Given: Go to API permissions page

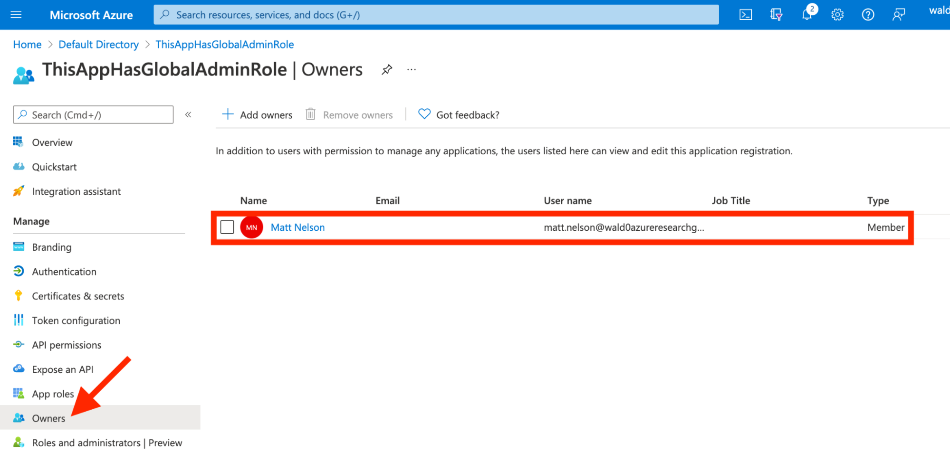Looking at the screenshot, I should click(67, 345).
